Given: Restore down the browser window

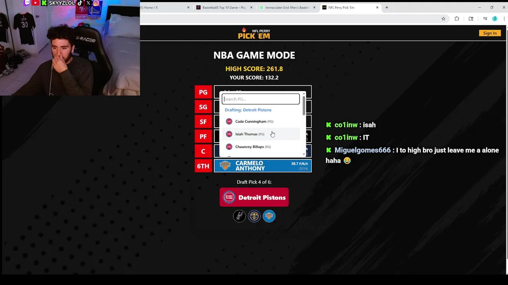Looking at the screenshot, I should click(x=492, y=8).
